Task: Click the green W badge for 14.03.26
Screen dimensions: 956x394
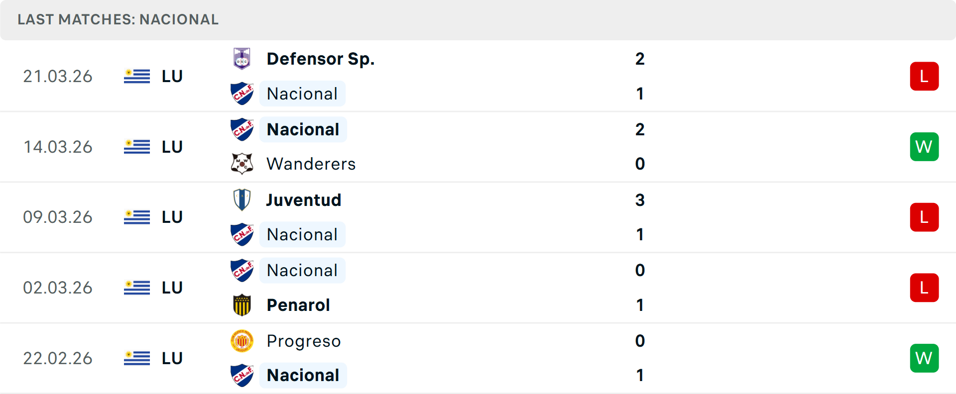Action: coord(924,147)
